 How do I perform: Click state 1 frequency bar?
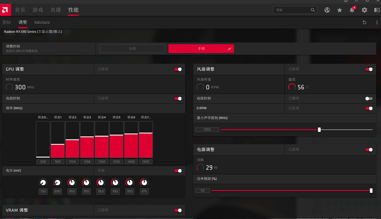coord(58,139)
